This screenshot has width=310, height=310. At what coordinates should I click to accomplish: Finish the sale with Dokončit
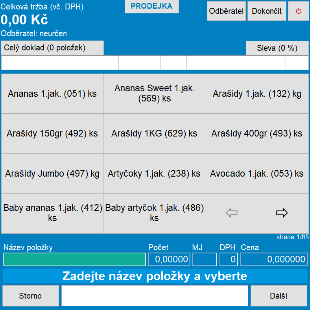(x=267, y=11)
